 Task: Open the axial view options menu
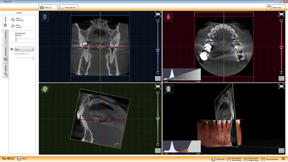[x=281, y=78]
